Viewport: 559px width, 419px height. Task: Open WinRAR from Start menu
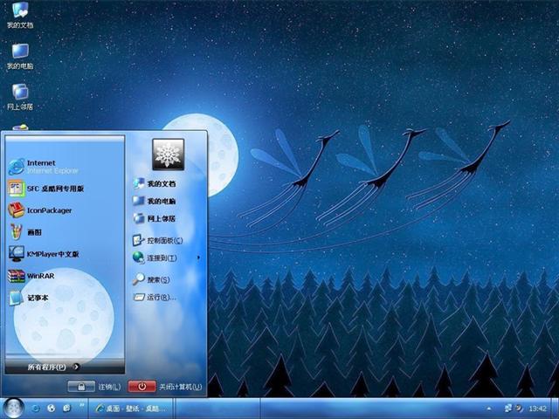[x=31, y=276]
